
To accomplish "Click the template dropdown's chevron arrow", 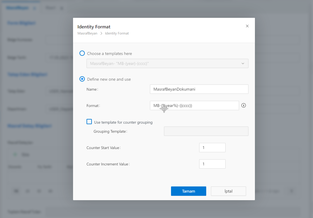I will tap(243, 63).
